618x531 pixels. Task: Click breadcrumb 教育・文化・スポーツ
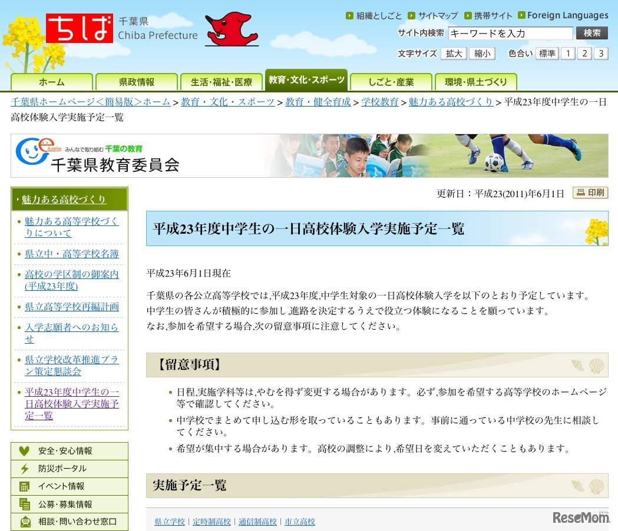(x=227, y=102)
